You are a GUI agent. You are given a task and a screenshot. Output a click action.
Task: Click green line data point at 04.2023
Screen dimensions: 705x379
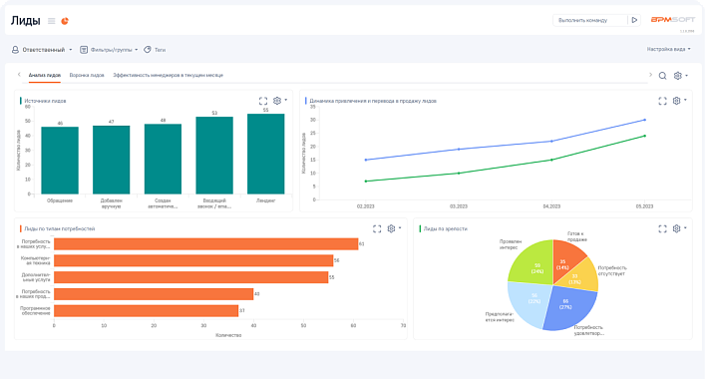pyautogui.click(x=551, y=160)
